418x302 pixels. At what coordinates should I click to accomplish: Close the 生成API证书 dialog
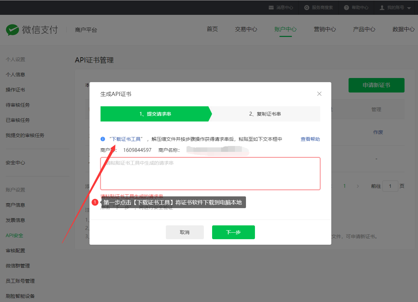click(x=319, y=94)
